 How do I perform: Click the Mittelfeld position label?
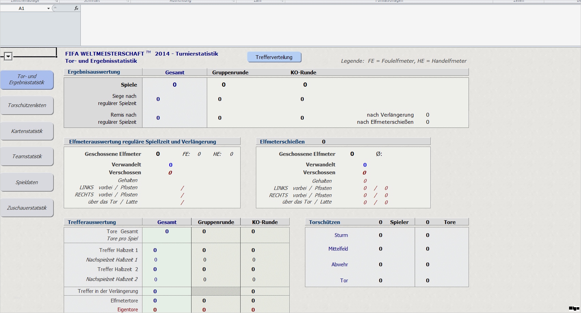(x=338, y=249)
